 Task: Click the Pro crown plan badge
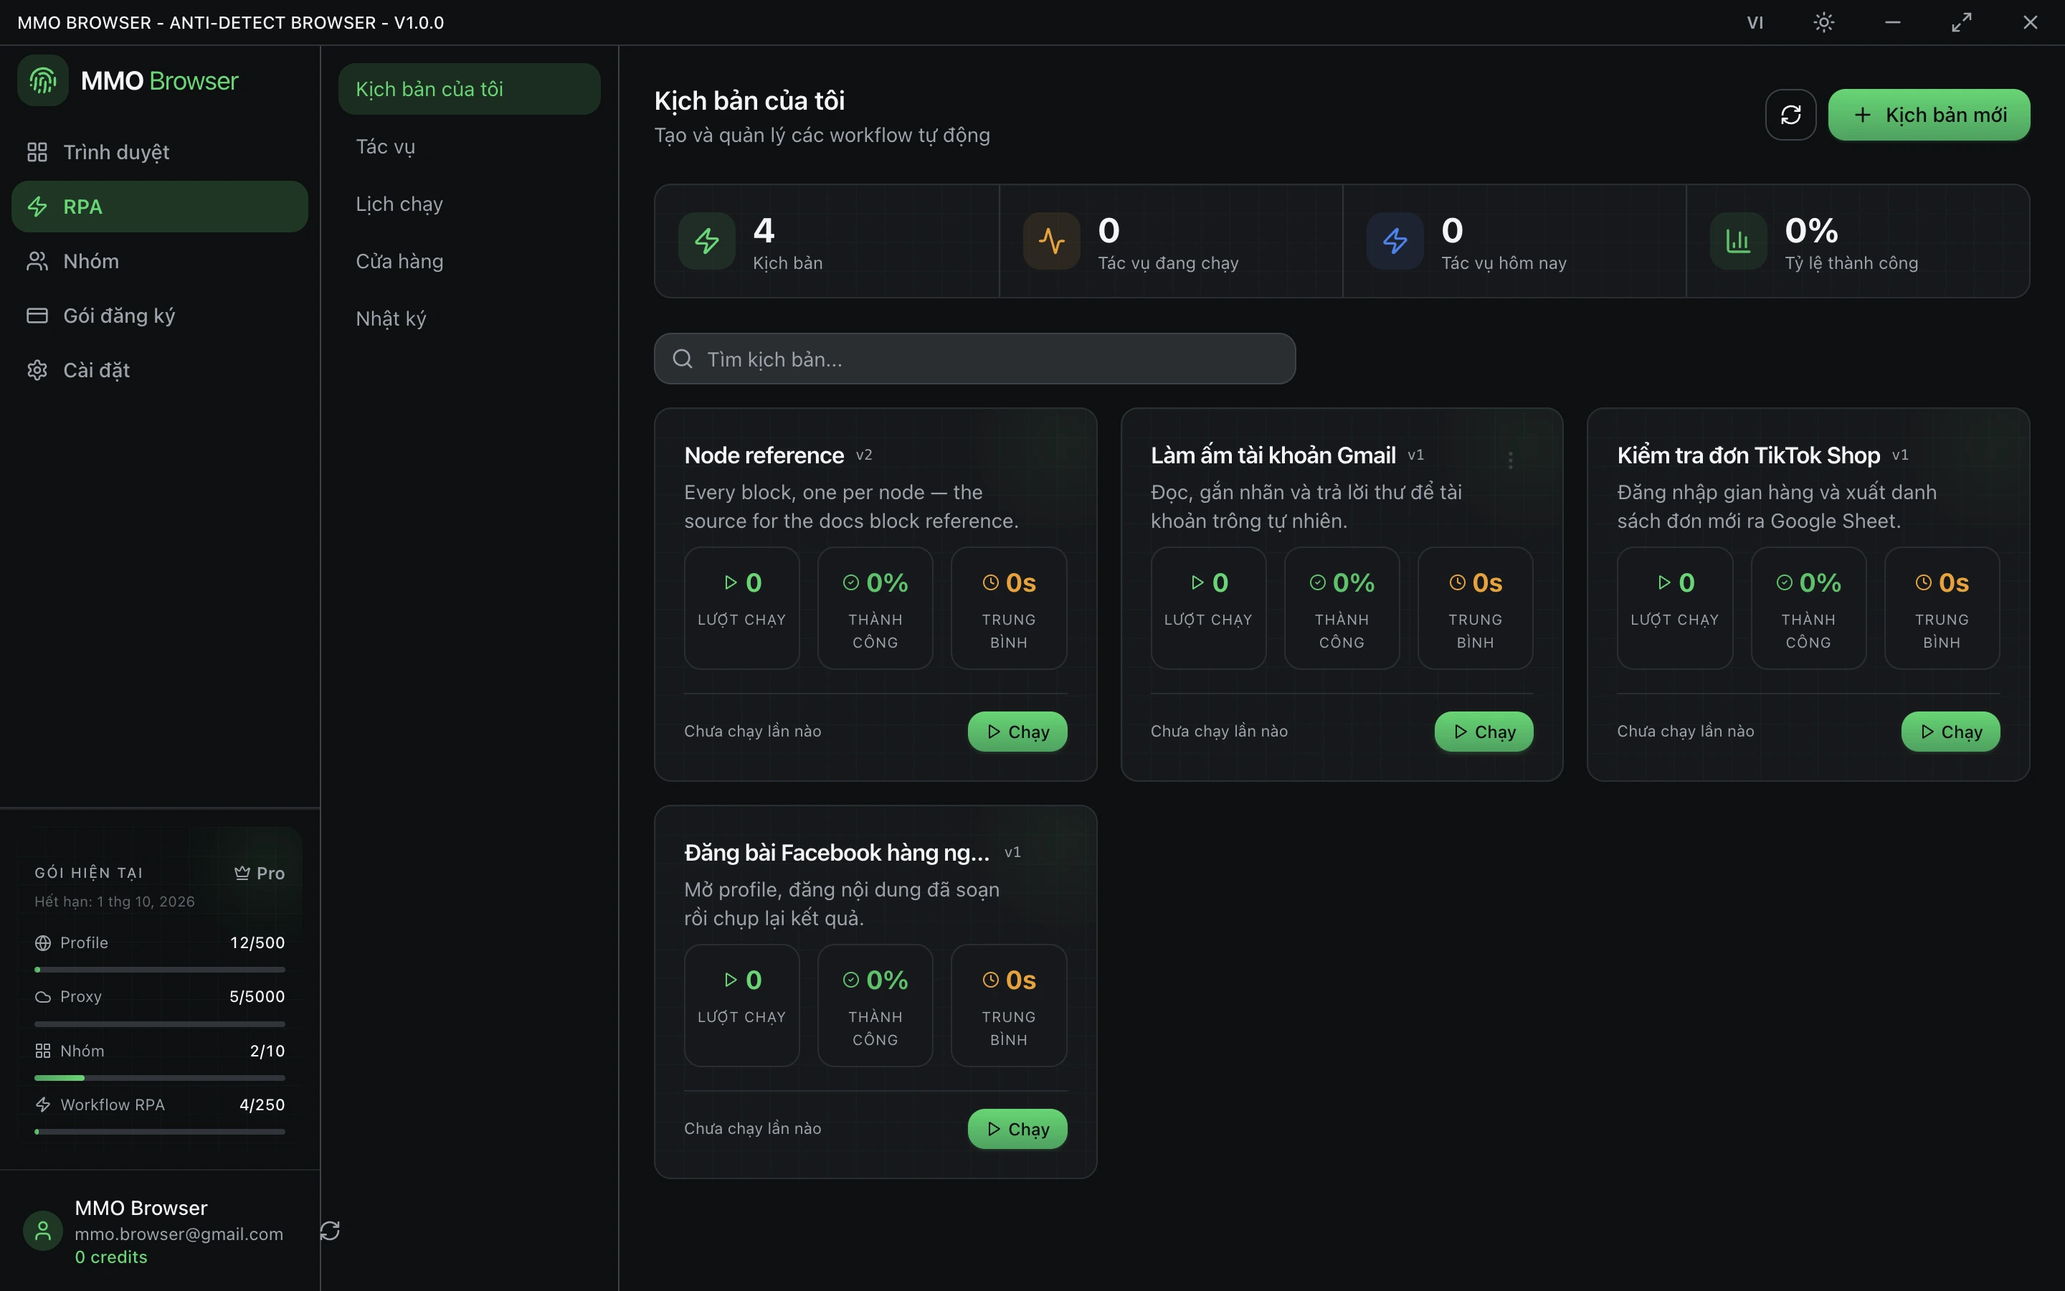pyautogui.click(x=260, y=873)
